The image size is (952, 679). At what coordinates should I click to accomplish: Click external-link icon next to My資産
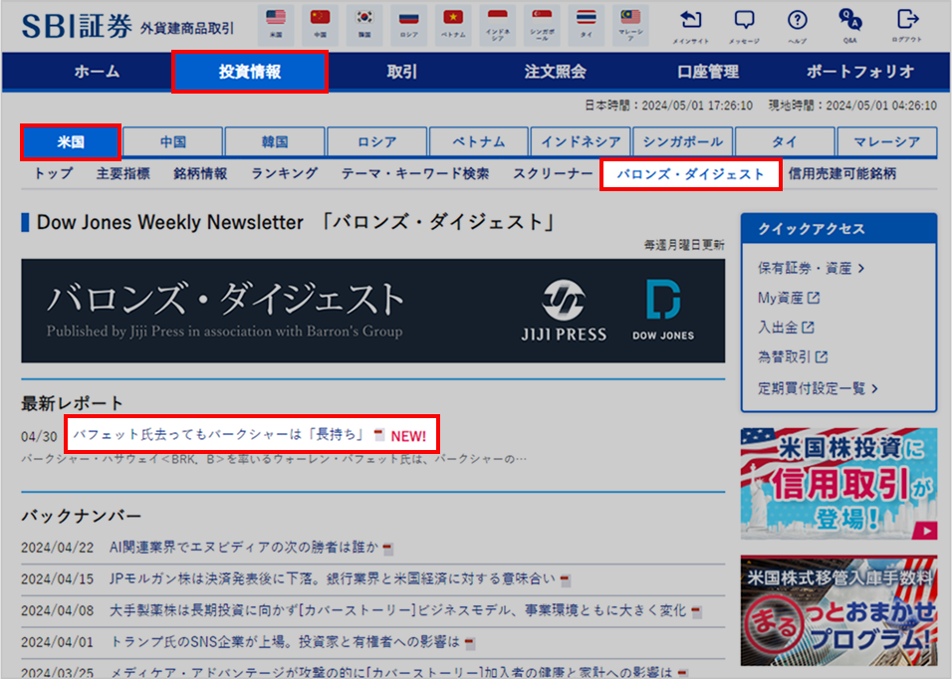pos(814,298)
